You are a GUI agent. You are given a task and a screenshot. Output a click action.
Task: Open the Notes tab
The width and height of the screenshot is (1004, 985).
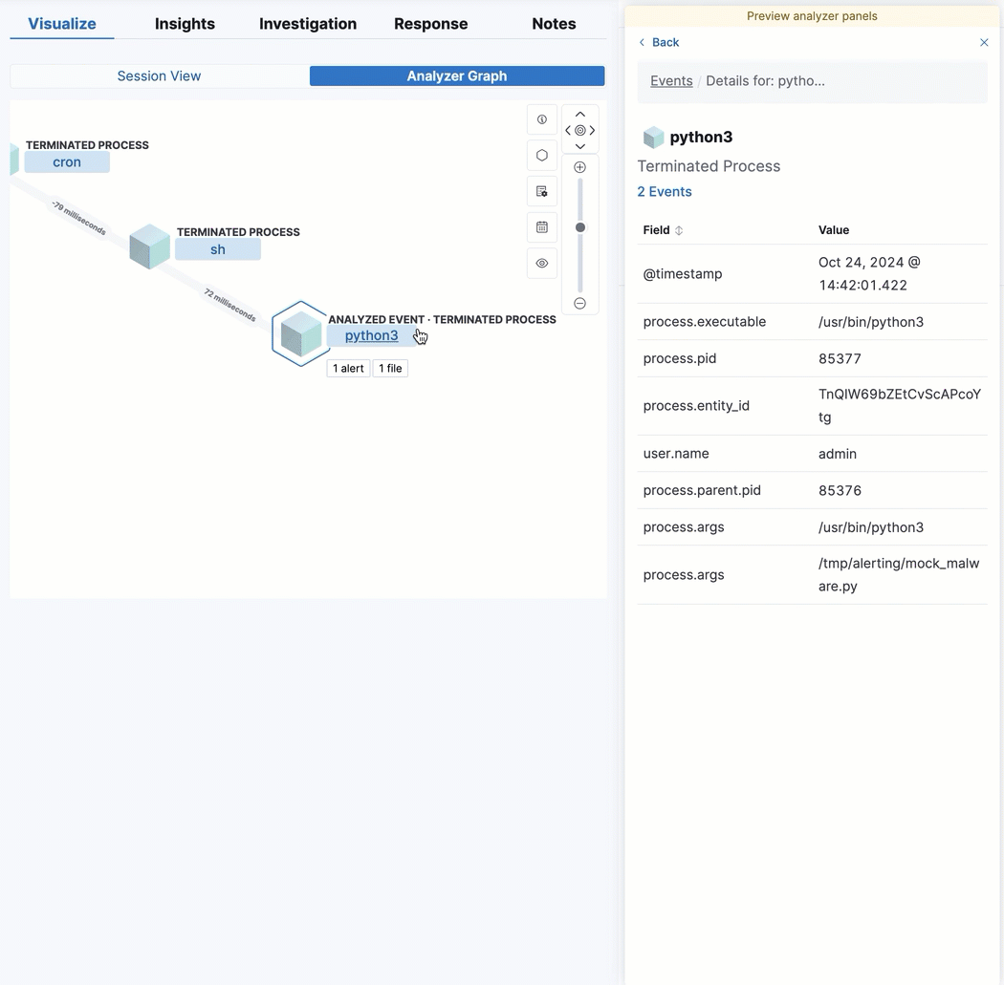point(553,23)
